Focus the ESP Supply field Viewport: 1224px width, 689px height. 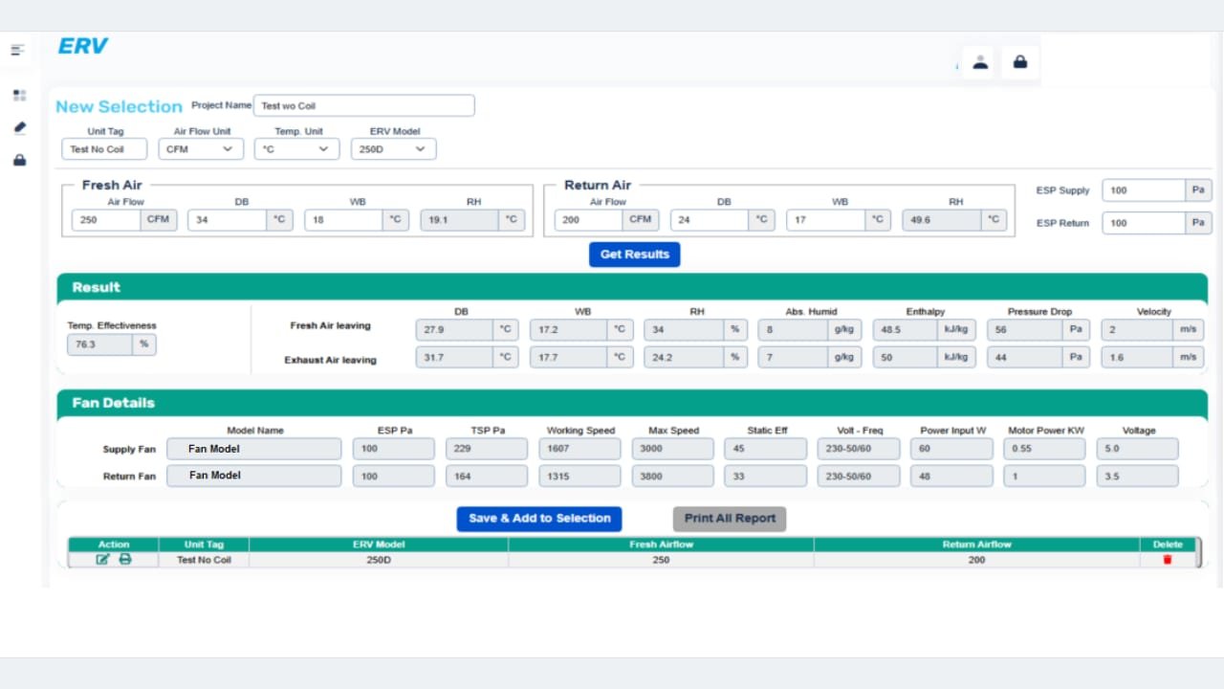tap(1144, 190)
